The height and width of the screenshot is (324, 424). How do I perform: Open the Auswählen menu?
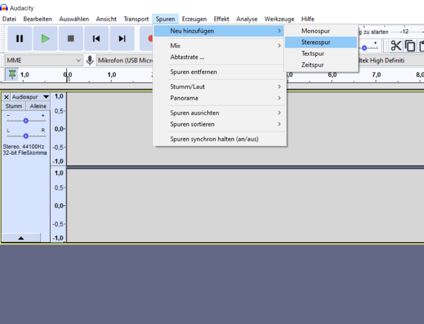click(x=74, y=19)
